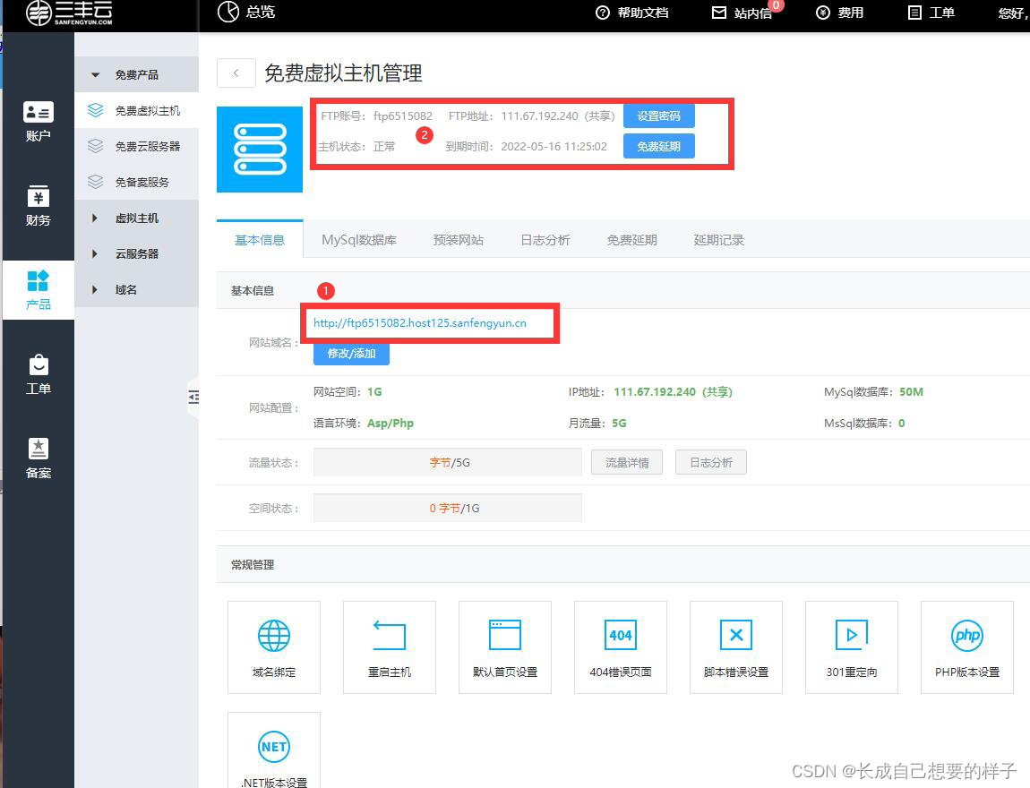This screenshot has height=788, width=1030.
Task: Click the back arrow beside the page title
Action: pyautogui.click(x=236, y=73)
